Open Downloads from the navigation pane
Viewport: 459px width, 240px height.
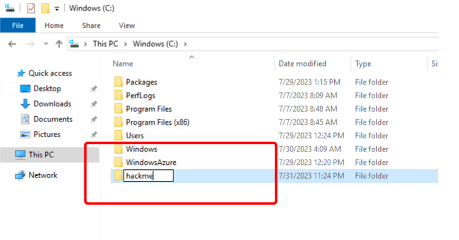point(52,104)
